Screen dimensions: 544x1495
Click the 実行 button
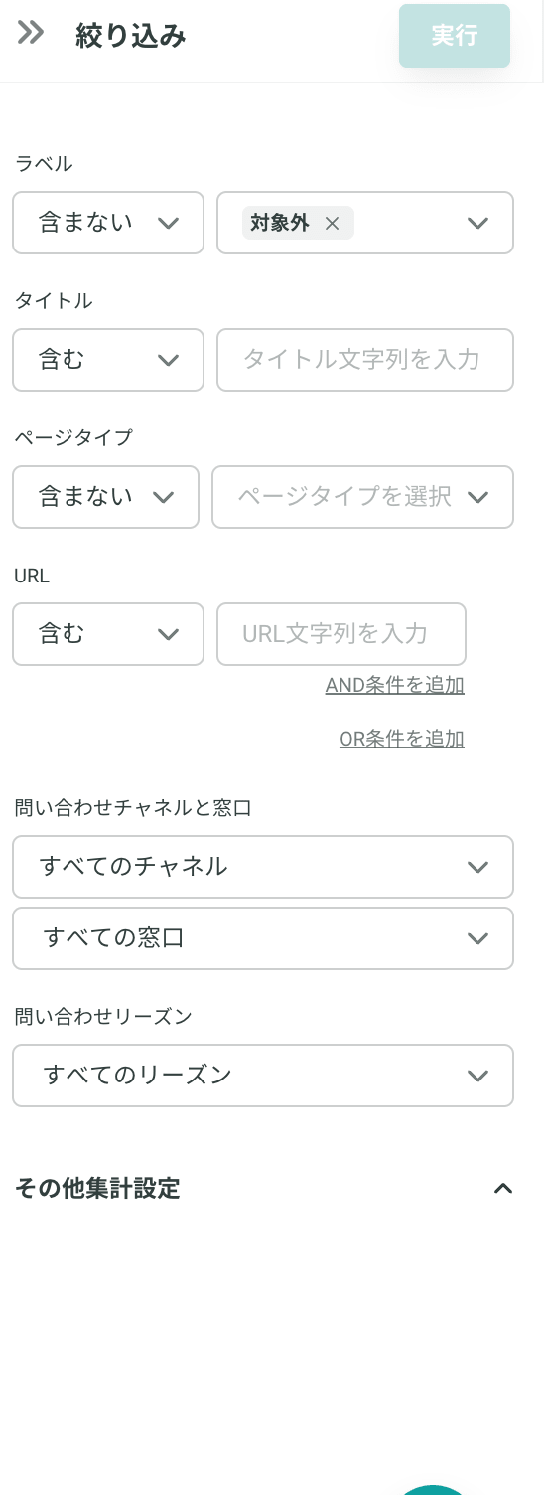point(455,36)
